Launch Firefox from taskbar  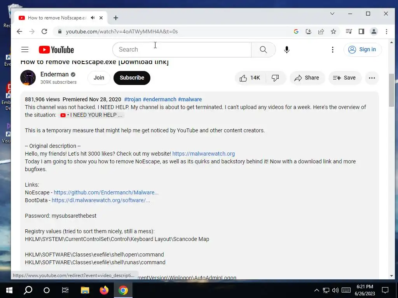coord(104,290)
